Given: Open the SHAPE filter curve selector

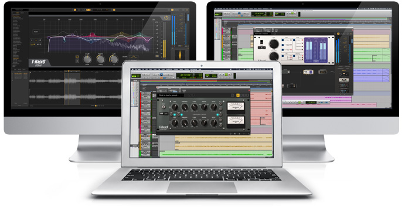Looking at the screenshot, I should pyautogui.click(x=134, y=57).
